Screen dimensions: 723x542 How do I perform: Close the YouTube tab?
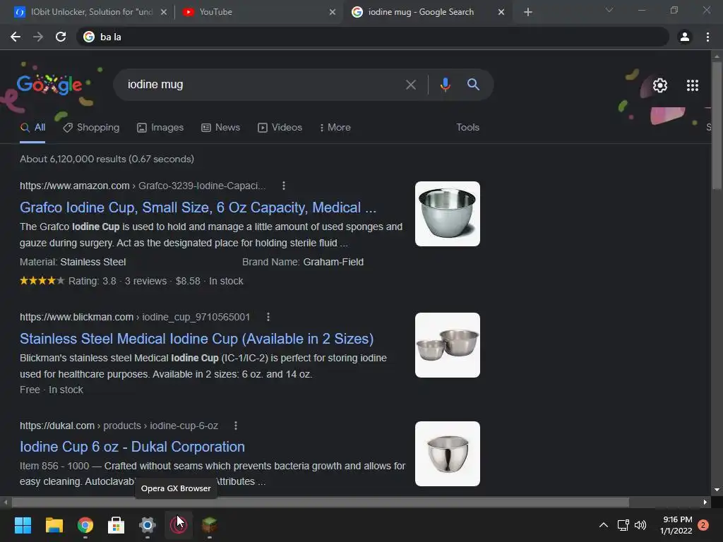[x=333, y=12]
